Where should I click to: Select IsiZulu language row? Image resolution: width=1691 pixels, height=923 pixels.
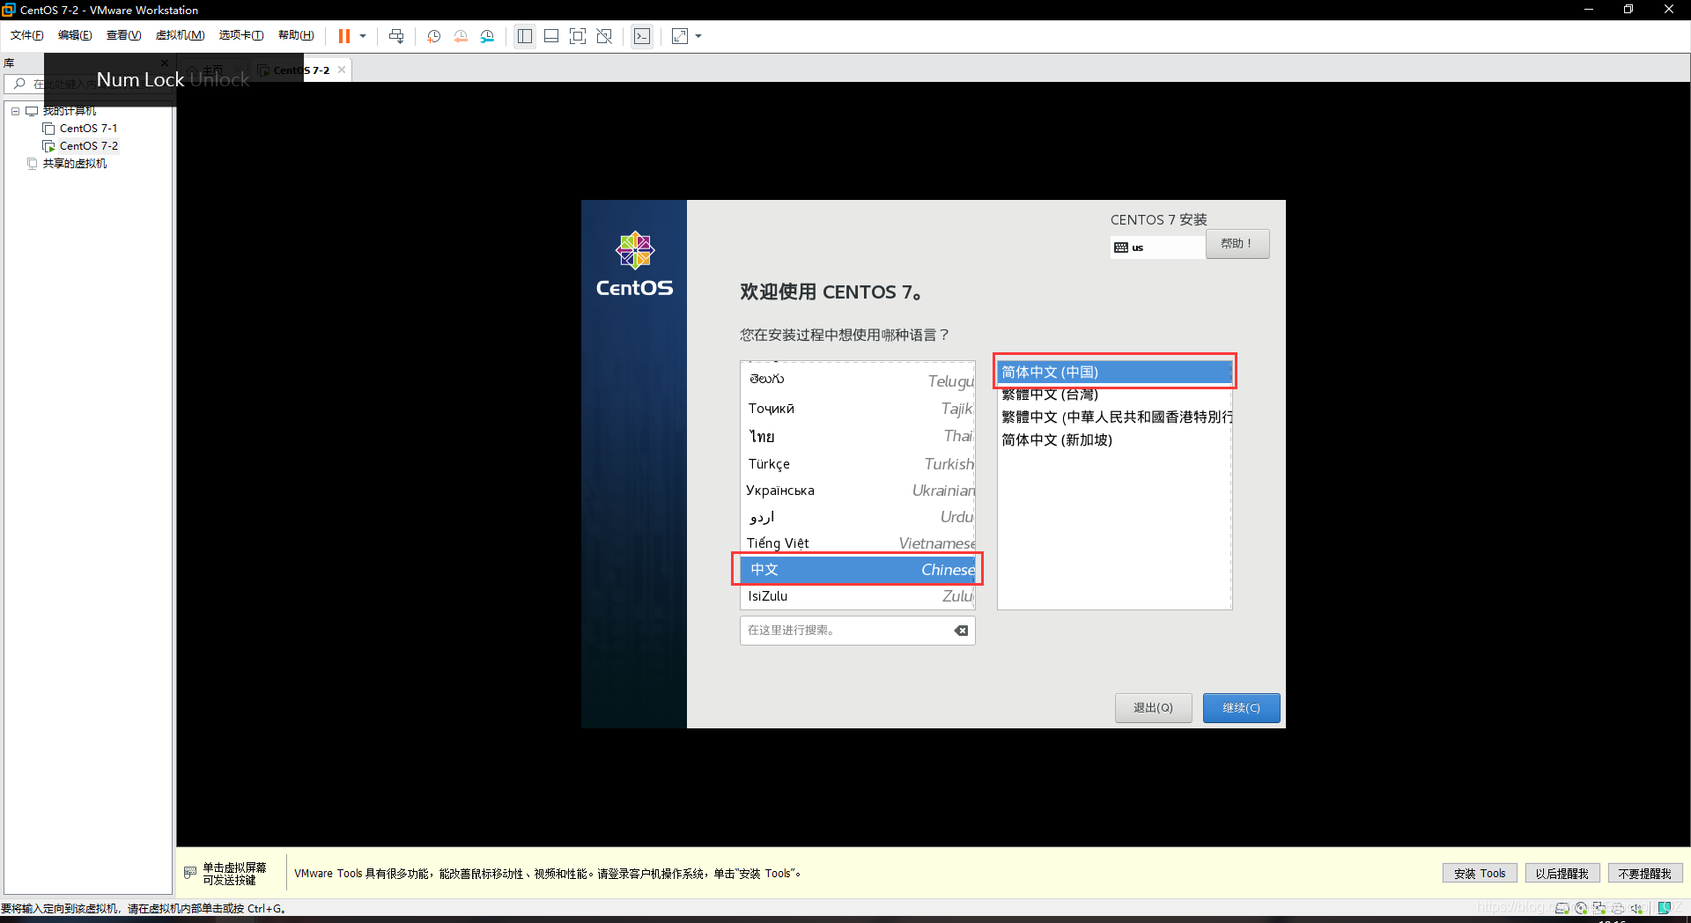click(x=858, y=596)
